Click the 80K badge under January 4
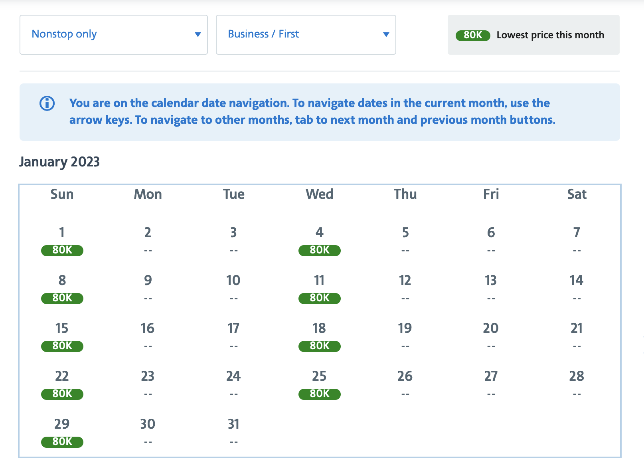 pyautogui.click(x=319, y=250)
